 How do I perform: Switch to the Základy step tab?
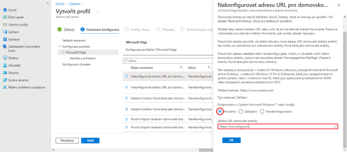point(66,30)
